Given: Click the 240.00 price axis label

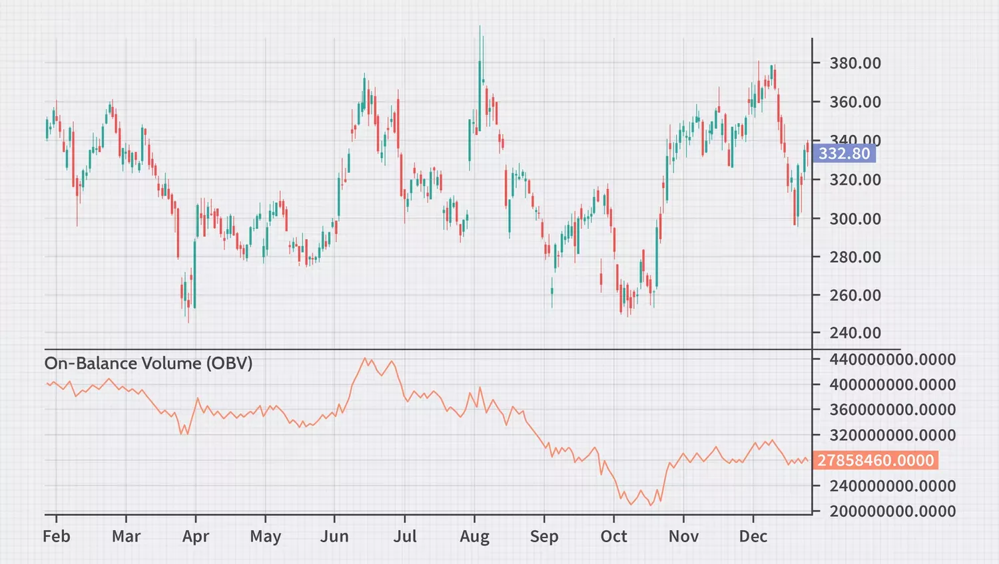Looking at the screenshot, I should tap(855, 333).
